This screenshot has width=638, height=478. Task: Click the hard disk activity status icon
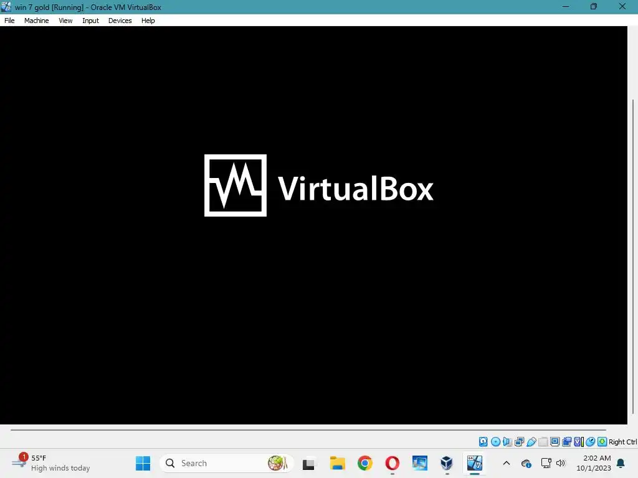(483, 441)
